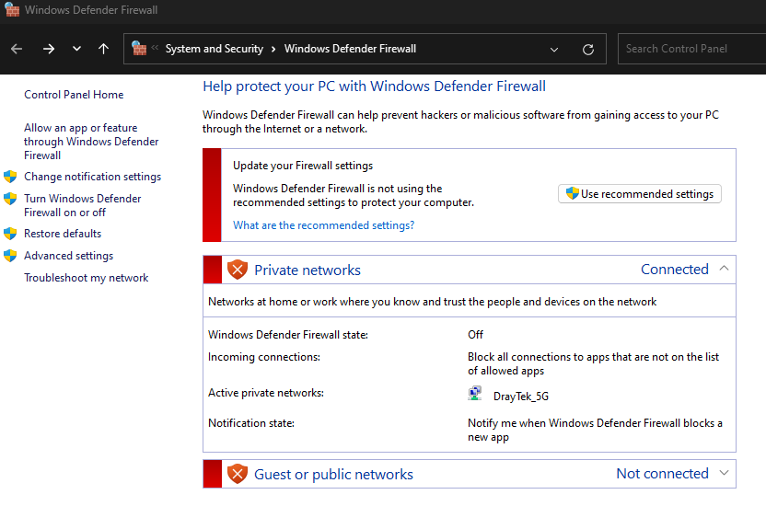Open the address bar history dropdown
The height and width of the screenshot is (506, 766).
pos(554,49)
